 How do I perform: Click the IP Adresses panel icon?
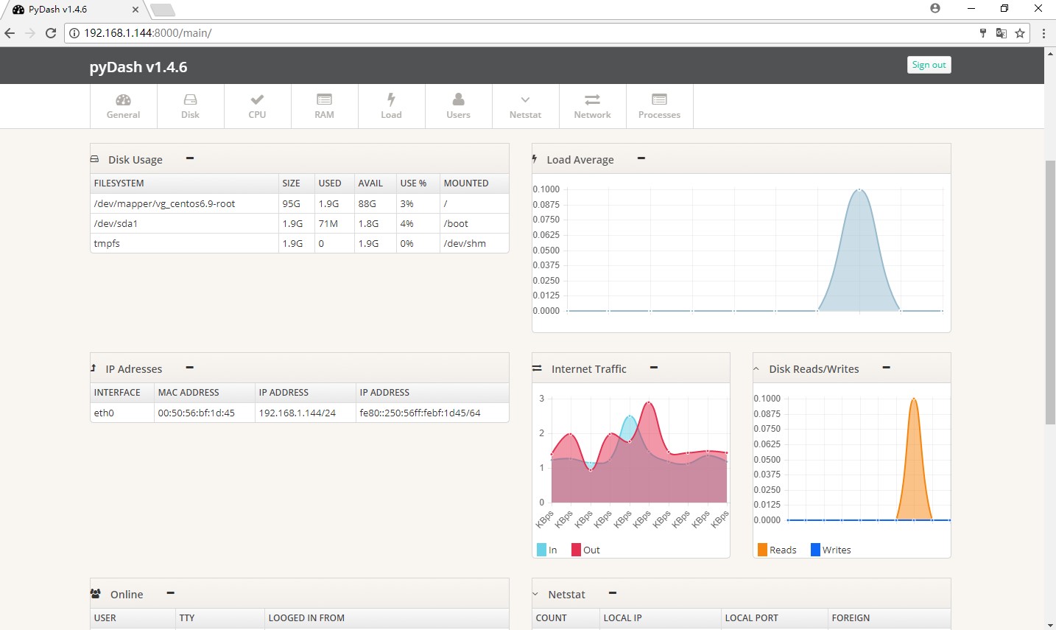[94, 368]
